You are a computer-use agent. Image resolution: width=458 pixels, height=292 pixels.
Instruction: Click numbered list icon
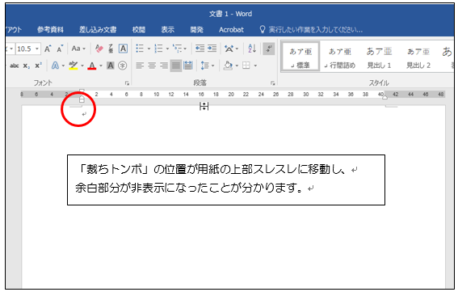point(158,49)
